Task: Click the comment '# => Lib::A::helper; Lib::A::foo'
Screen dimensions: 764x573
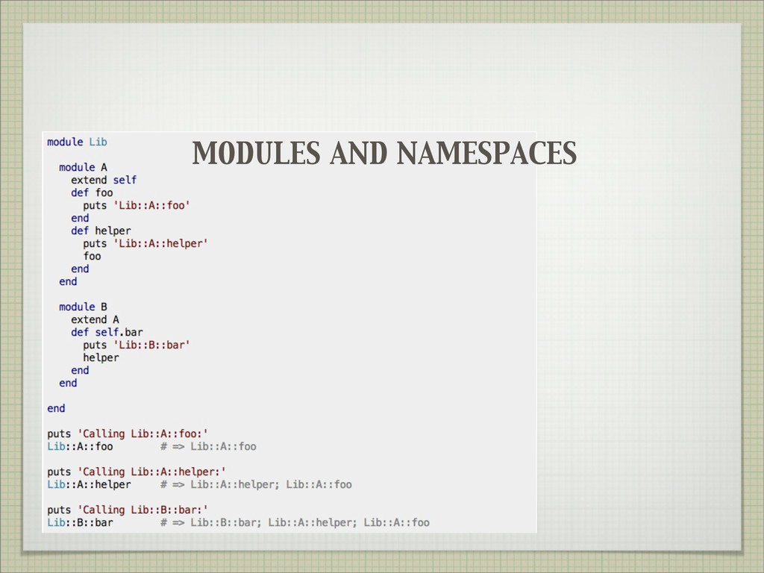Action: point(256,484)
